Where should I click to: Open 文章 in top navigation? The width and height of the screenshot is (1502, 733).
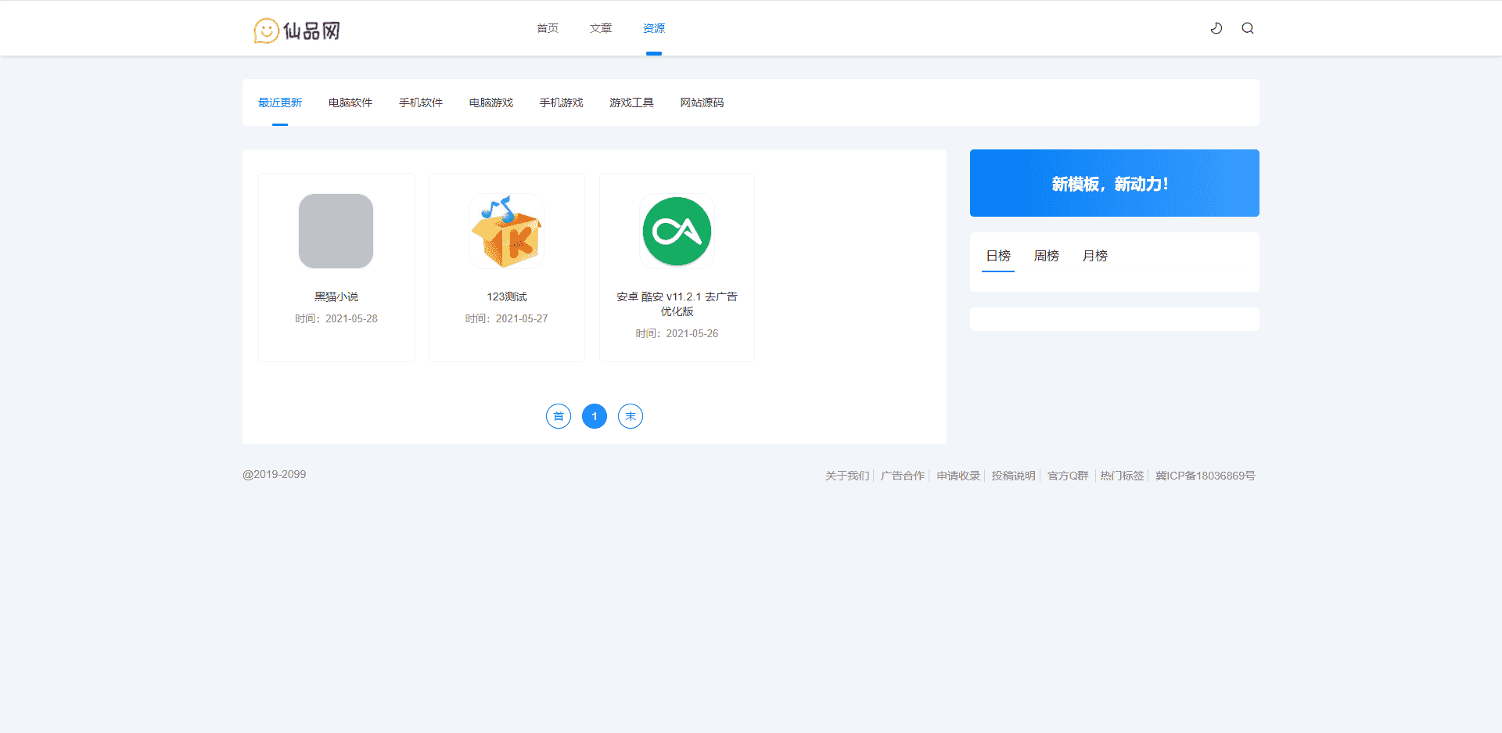click(x=601, y=28)
